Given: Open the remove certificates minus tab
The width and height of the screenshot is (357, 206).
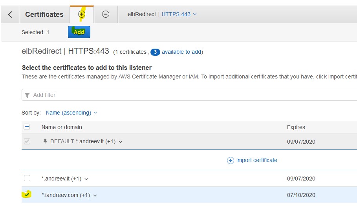Looking at the screenshot, I should [x=105, y=15].
